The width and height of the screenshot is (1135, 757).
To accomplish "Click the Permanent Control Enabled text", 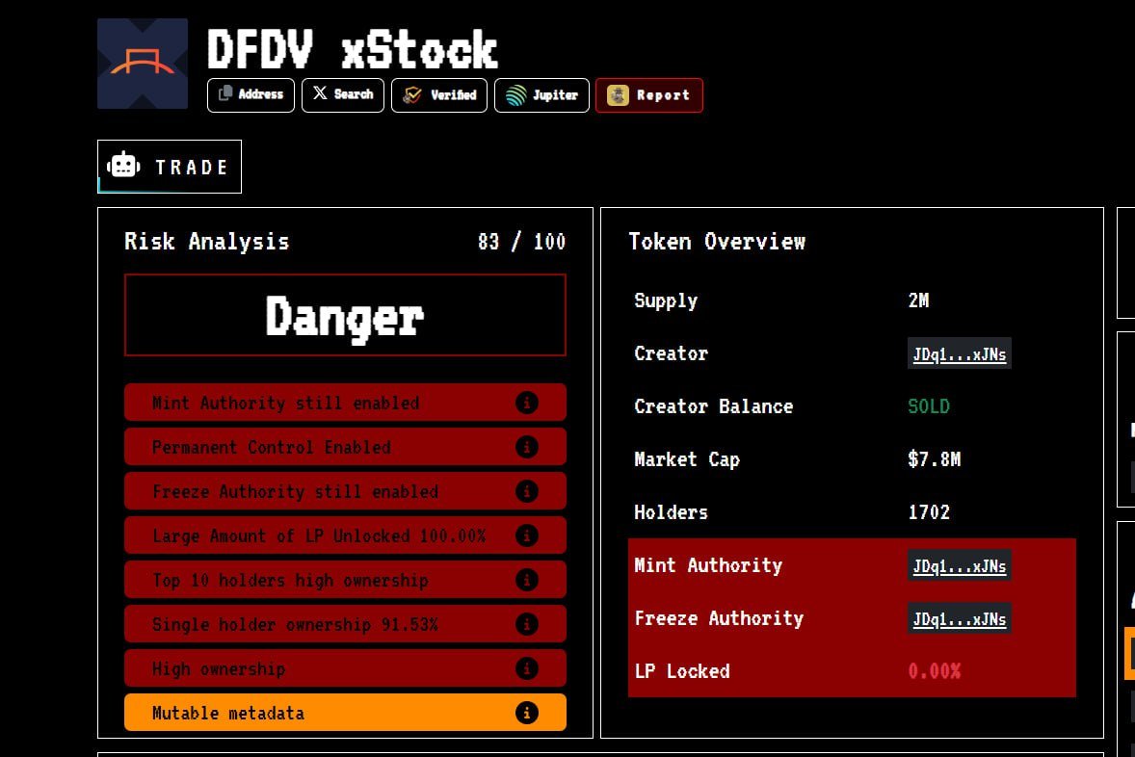I will (272, 447).
